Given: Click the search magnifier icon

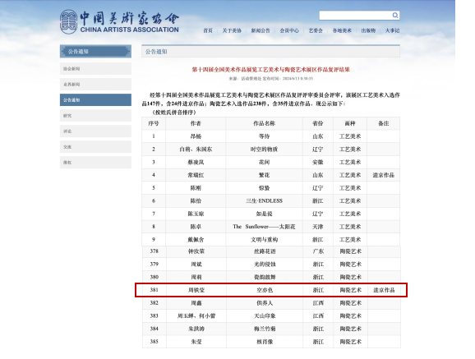Looking at the screenshot, I should click(395, 15).
